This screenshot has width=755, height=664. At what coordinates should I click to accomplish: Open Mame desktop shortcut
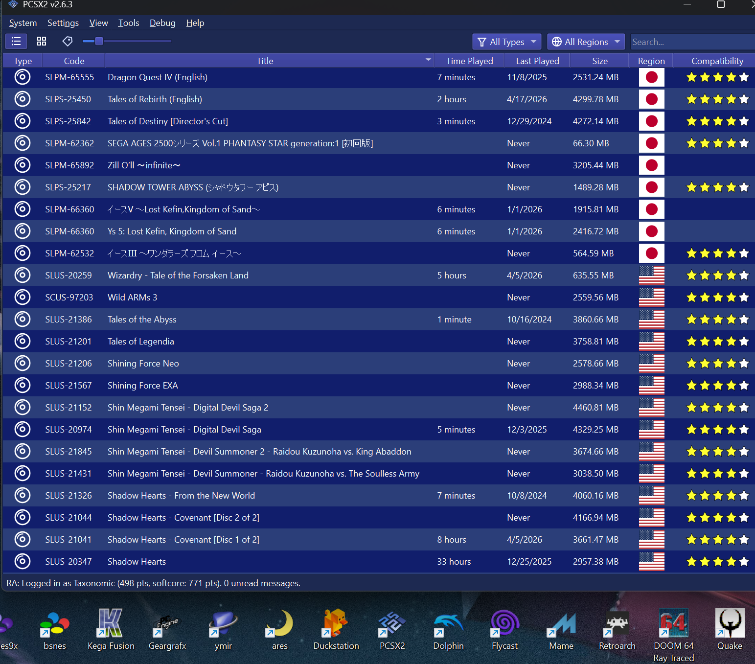(x=561, y=631)
